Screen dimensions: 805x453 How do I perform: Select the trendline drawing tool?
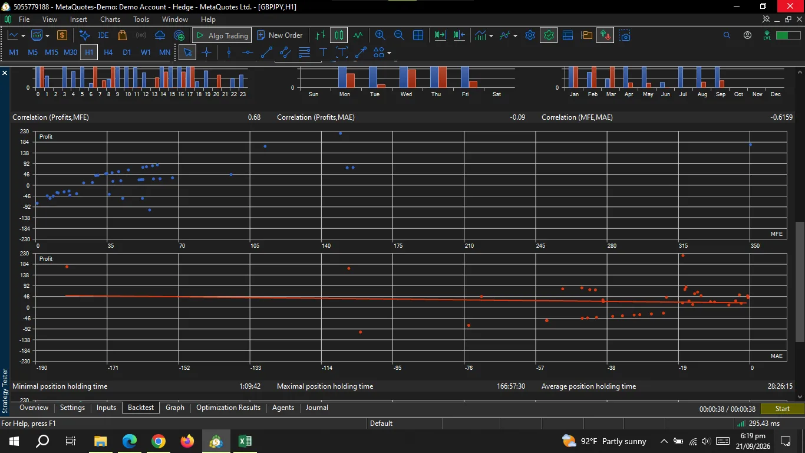point(266,52)
